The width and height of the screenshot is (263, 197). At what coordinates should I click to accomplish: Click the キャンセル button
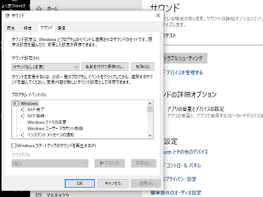point(113,183)
